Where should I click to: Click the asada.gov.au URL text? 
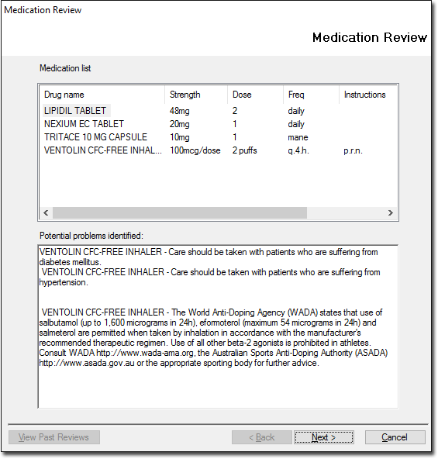coord(87,363)
